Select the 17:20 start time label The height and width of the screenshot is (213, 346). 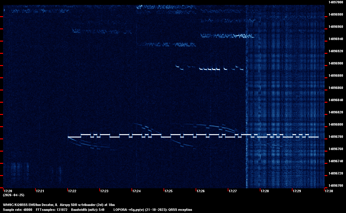pos(8,191)
